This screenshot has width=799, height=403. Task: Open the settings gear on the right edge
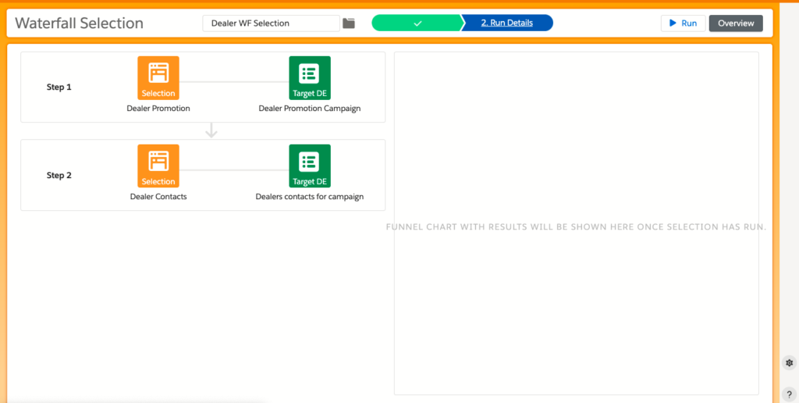(789, 363)
